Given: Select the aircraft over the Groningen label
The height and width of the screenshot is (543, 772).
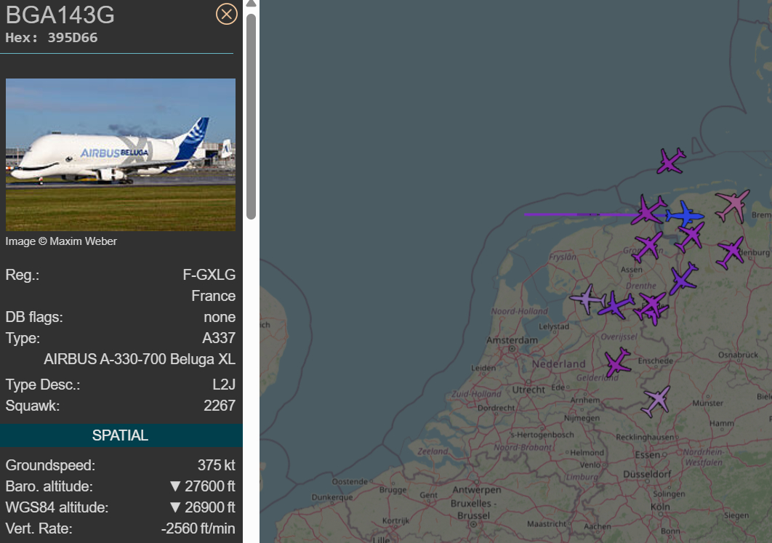Looking at the screenshot, I should pos(647,247).
